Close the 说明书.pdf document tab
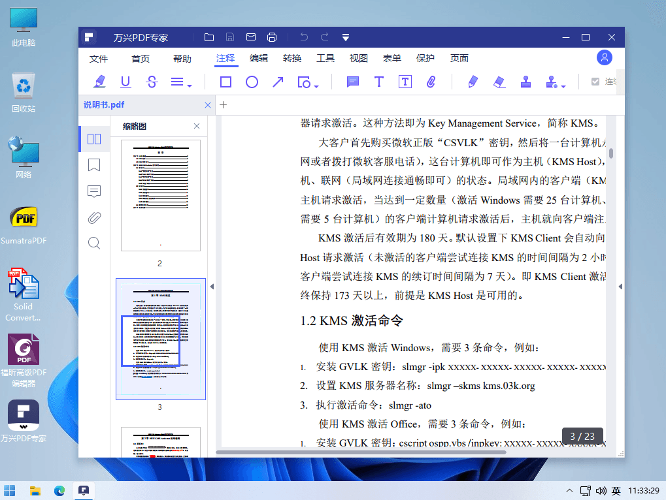Viewport: 666px width, 500px height. (208, 104)
